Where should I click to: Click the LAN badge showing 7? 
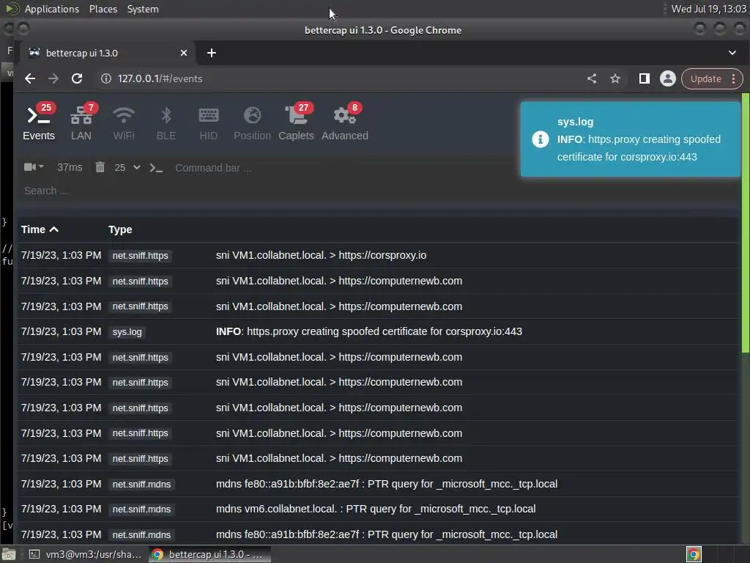pos(91,108)
